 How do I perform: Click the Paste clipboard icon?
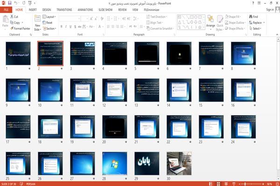[5, 19]
